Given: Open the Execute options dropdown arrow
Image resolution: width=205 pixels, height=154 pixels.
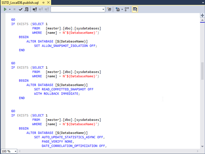Looking at the screenshot, I should 10,10.
